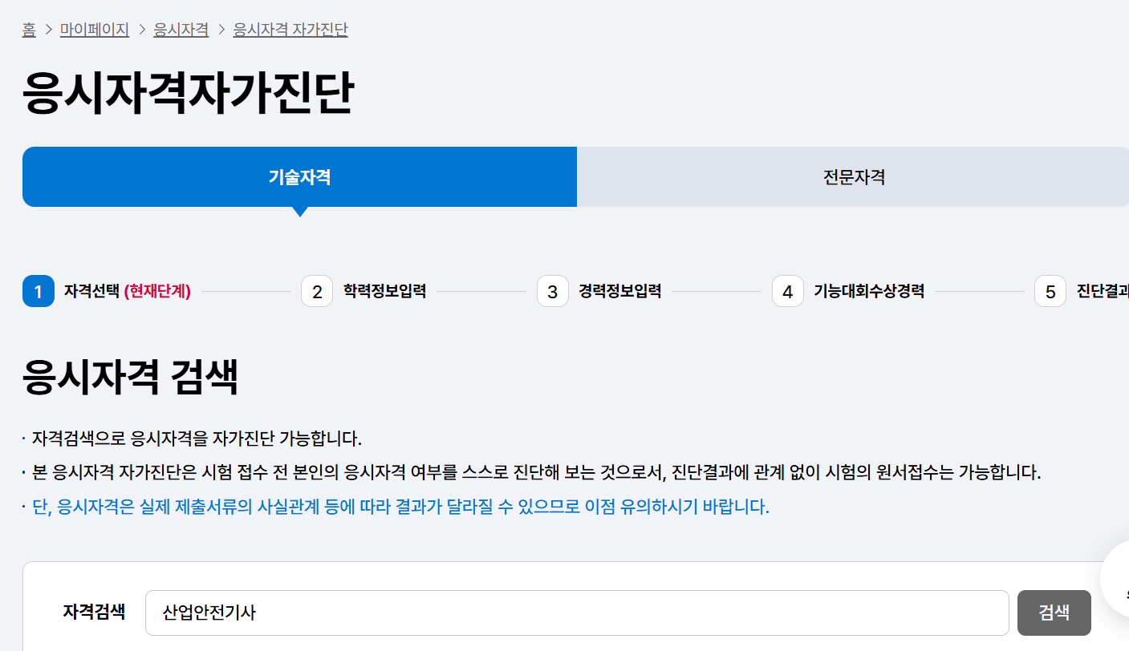Screen dimensions: 1129x651
Task: Click the 자격검색 field label
Action: (94, 612)
